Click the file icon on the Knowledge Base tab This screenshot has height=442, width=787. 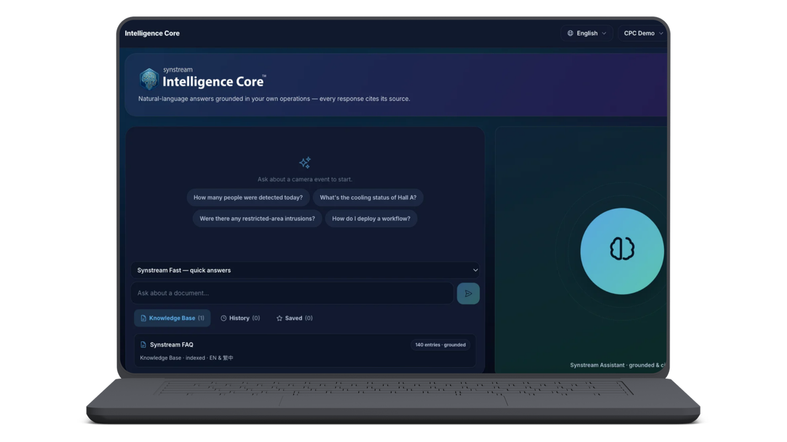[143, 318]
